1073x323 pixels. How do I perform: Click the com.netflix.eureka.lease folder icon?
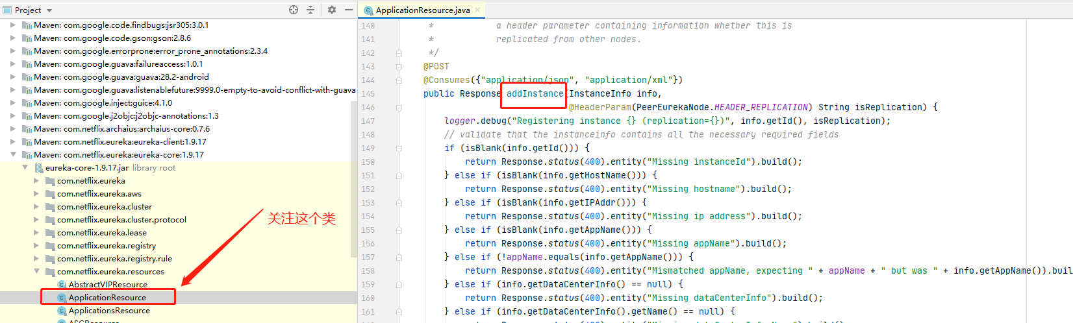click(50, 233)
